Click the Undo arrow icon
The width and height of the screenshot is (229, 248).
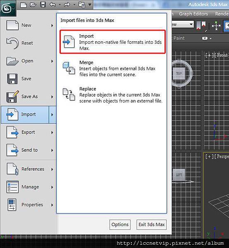click(52, 5)
